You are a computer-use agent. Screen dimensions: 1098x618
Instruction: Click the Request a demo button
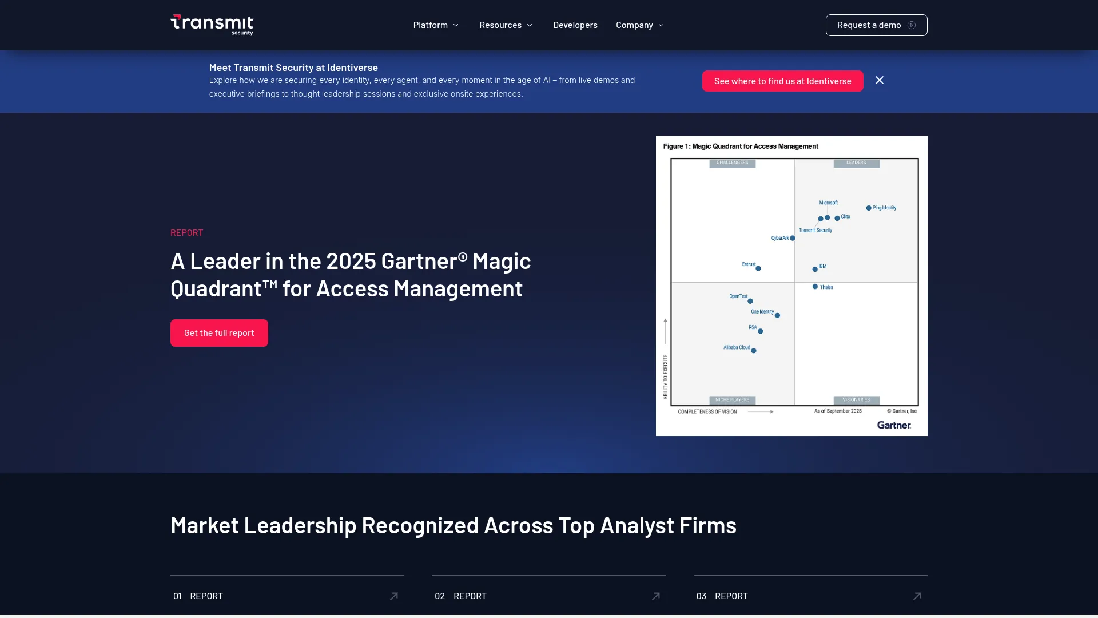[x=877, y=25]
